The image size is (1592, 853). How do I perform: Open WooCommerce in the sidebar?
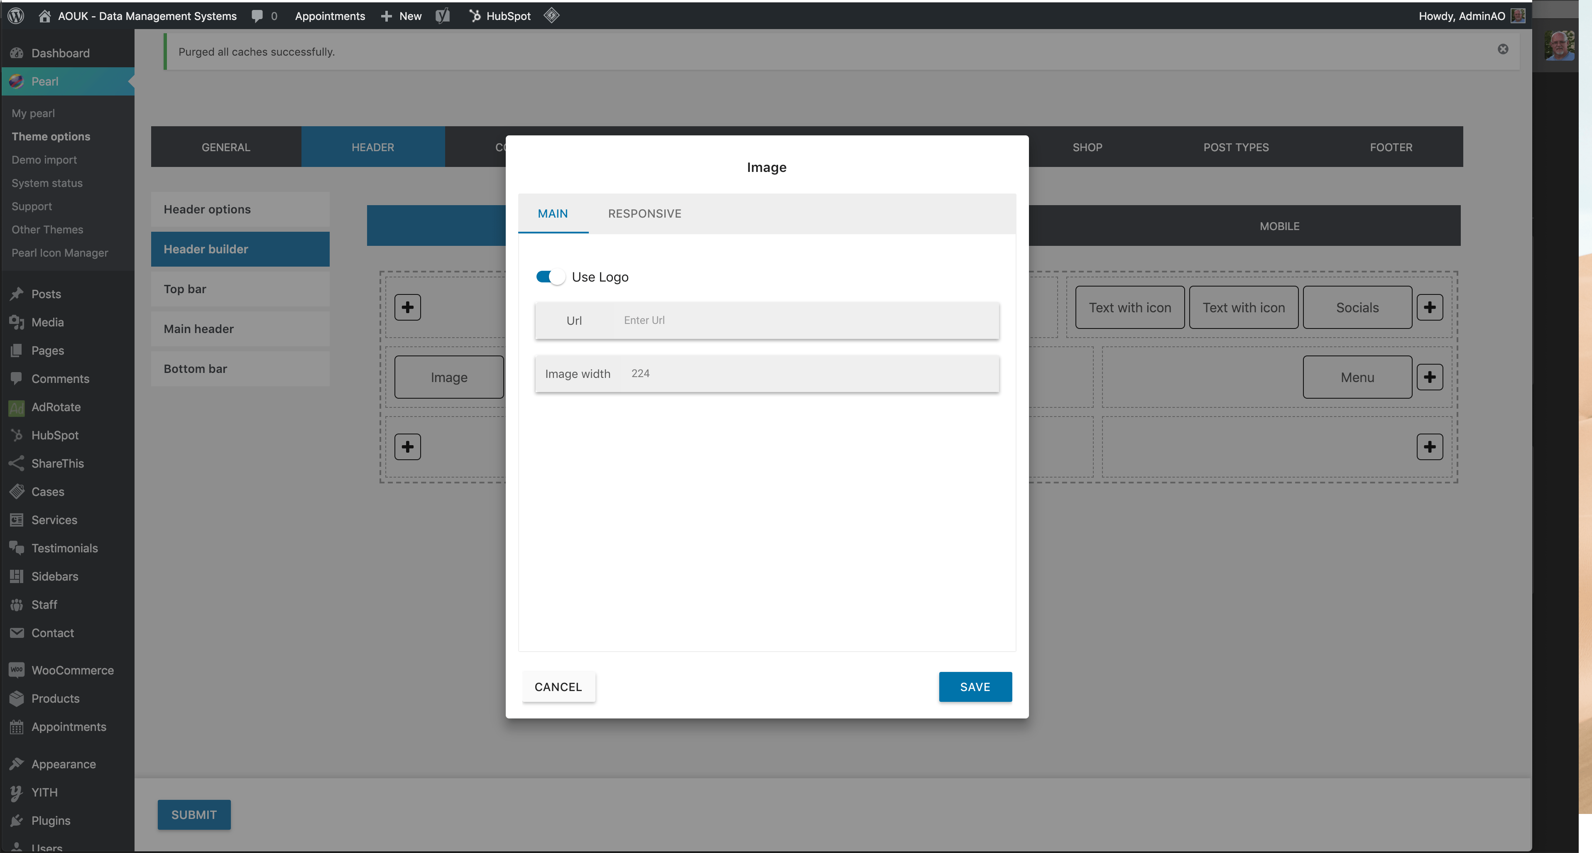[x=72, y=670]
